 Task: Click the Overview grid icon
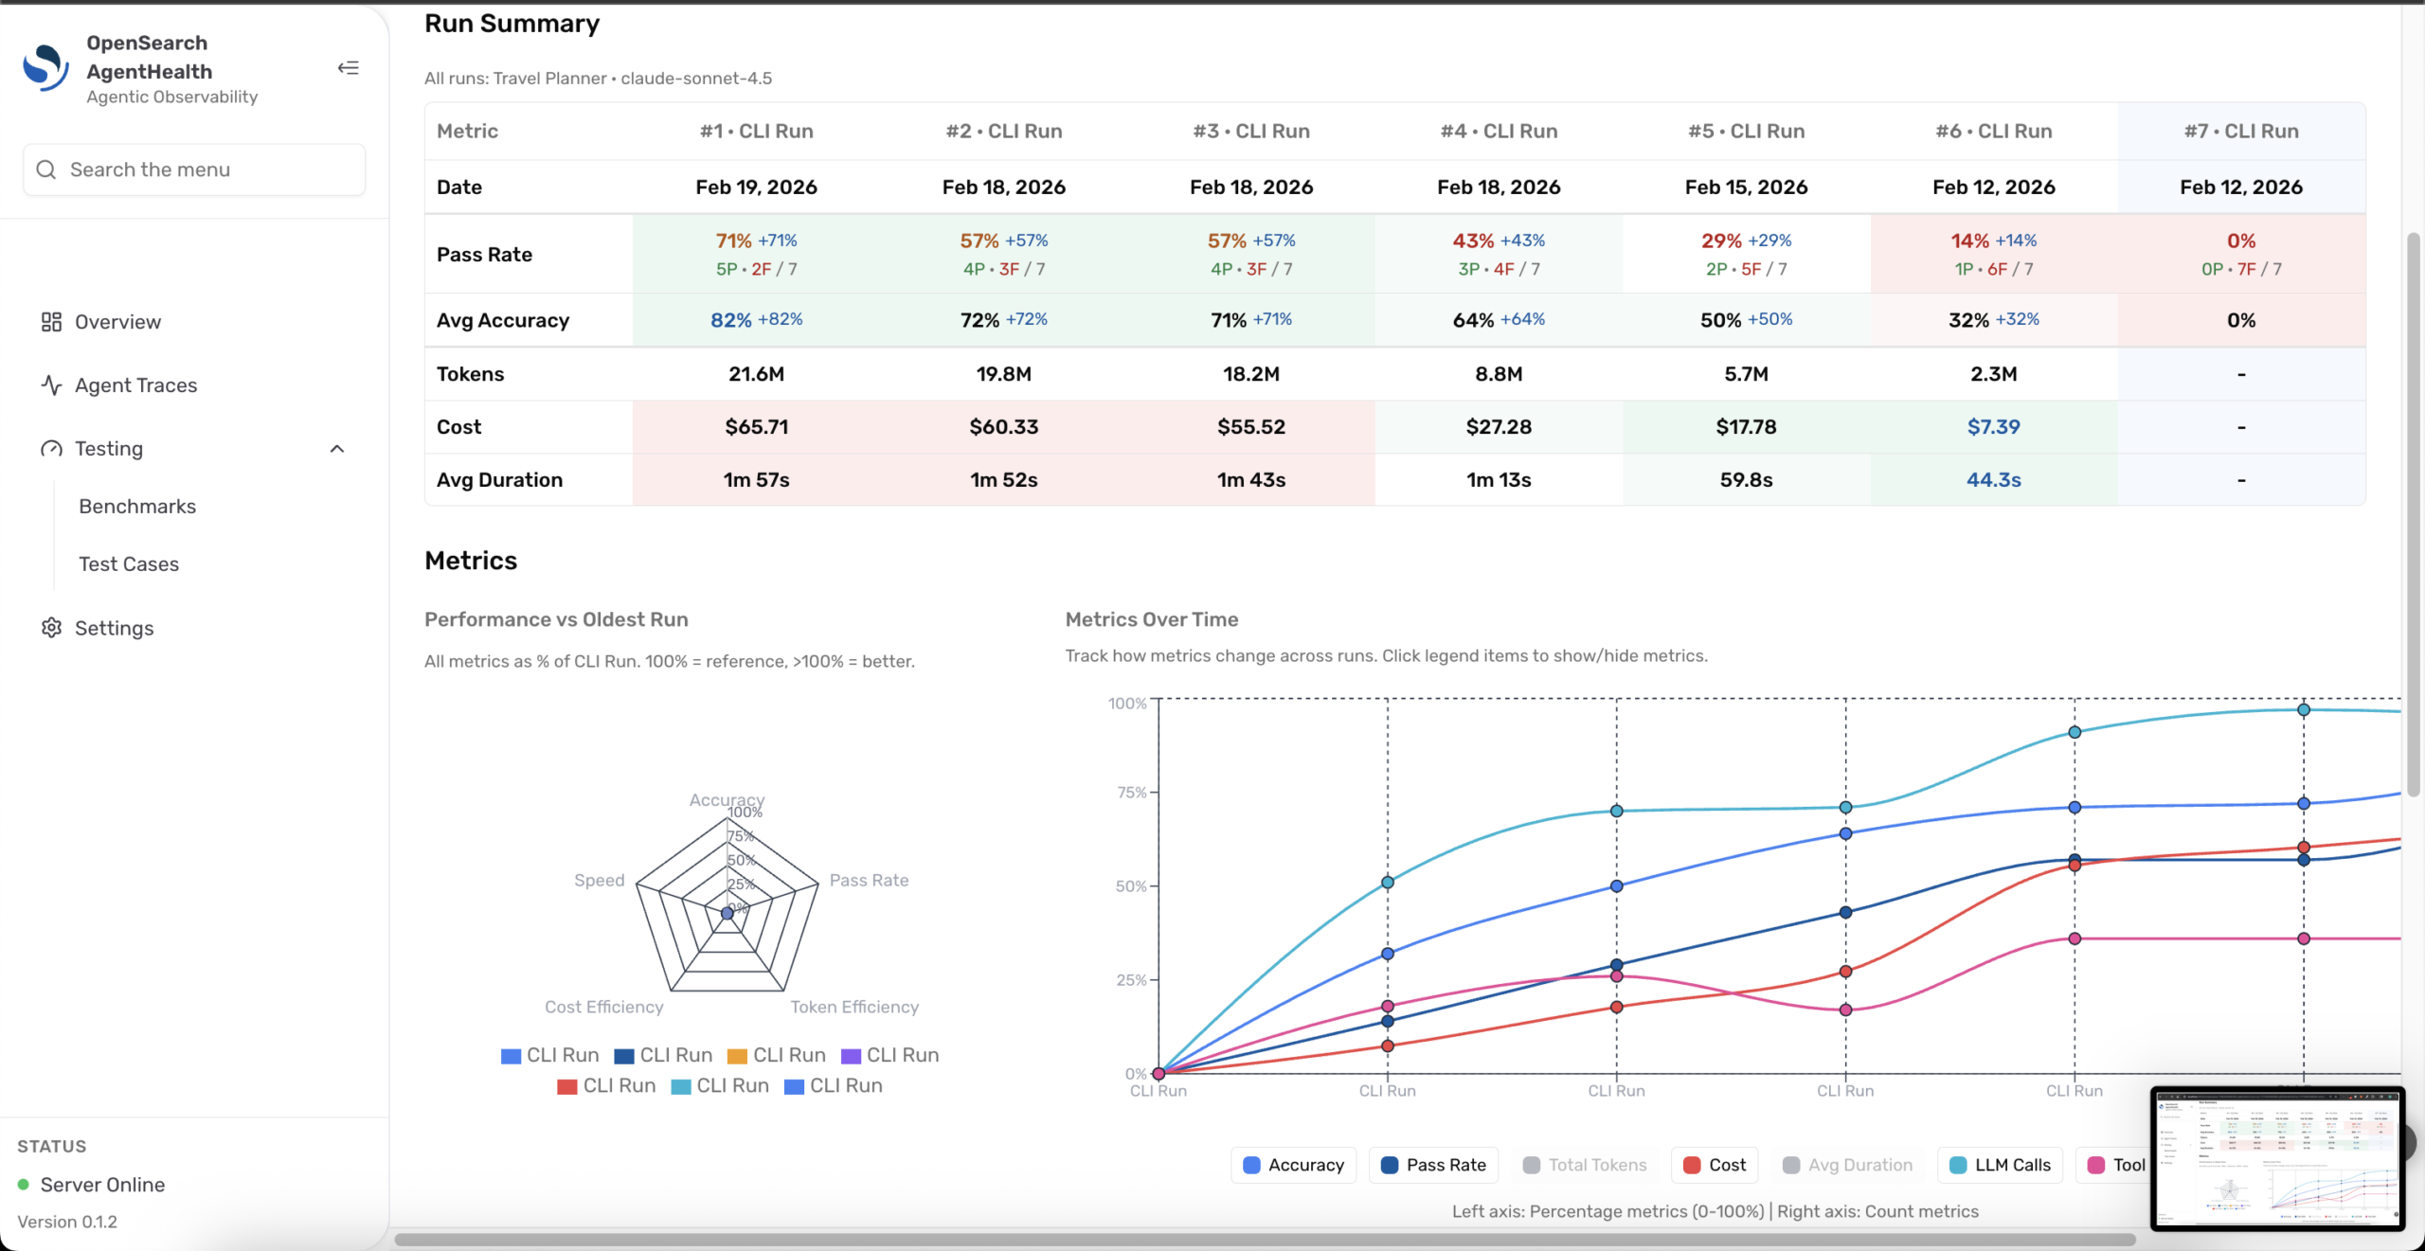51,322
